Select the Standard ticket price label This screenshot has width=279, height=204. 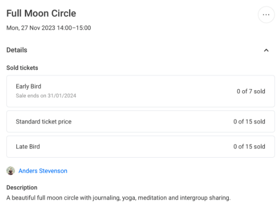point(44,121)
